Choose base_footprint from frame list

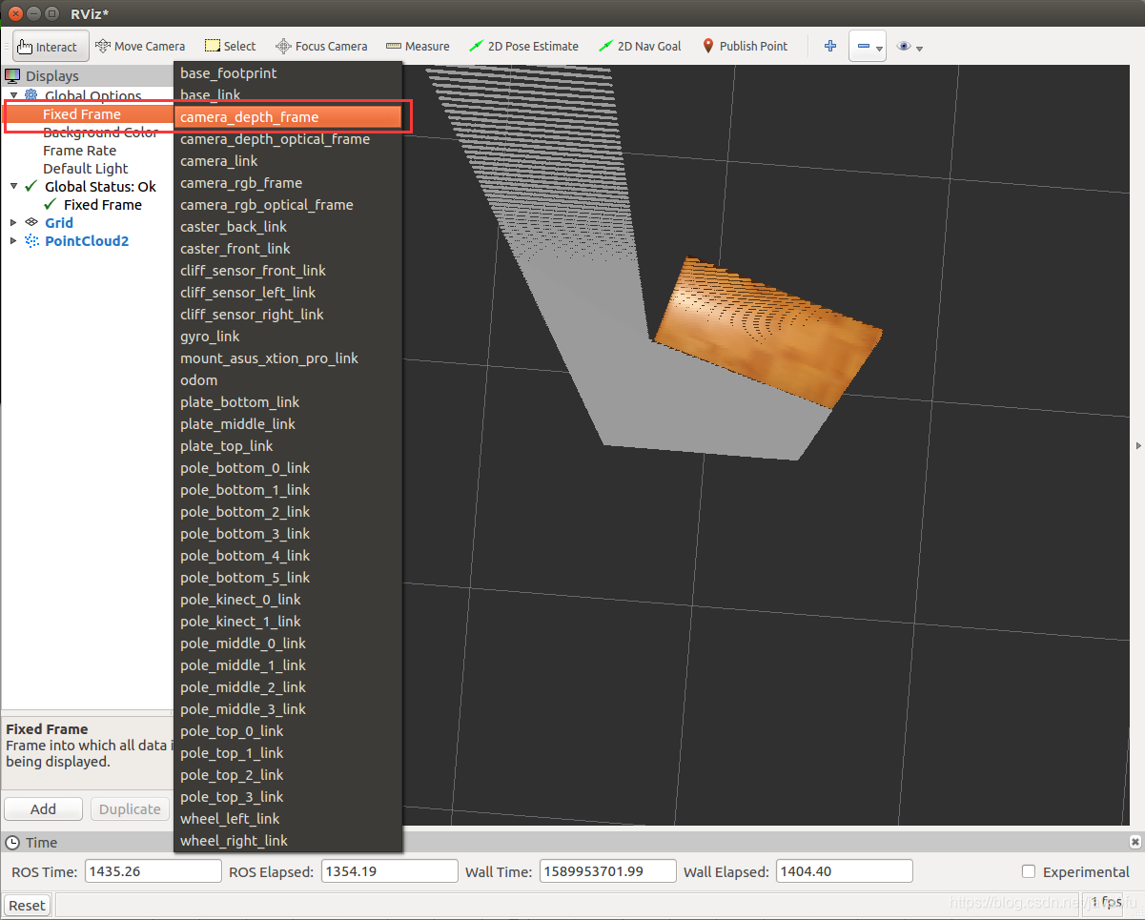point(288,72)
